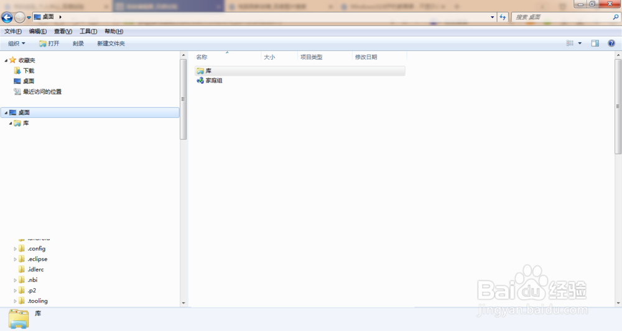
Task: Collapse the 库 tree node
Action: tap(11, 123)
